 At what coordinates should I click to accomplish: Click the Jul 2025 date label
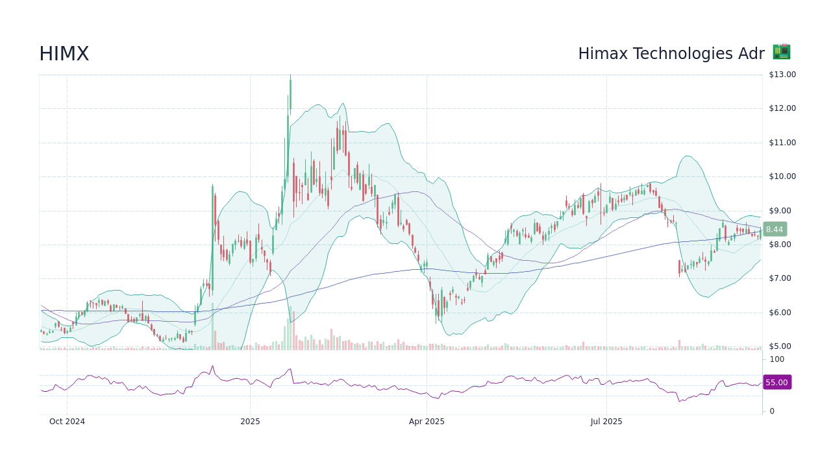606,422
